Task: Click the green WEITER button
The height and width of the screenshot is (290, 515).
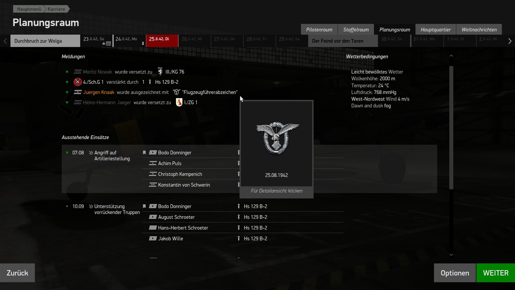Action: [x=495, y=273]
